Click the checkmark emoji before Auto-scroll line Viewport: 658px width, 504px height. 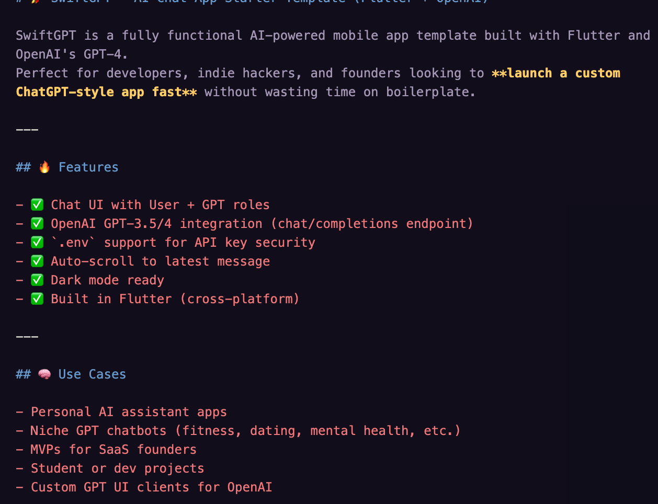click(x=37, y=261)
